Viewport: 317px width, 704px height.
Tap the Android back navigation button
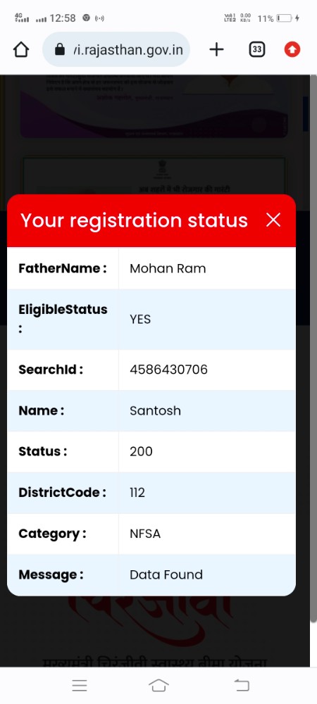pyautogui.click(x=242, y=685)
